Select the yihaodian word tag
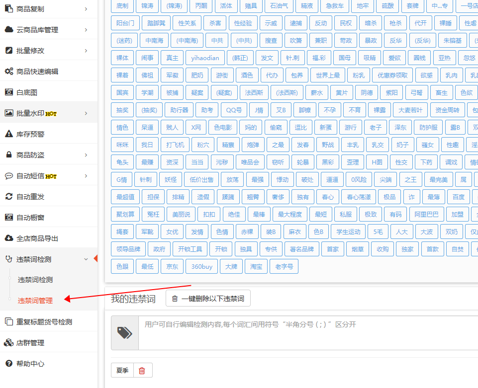 pos(205,58)
